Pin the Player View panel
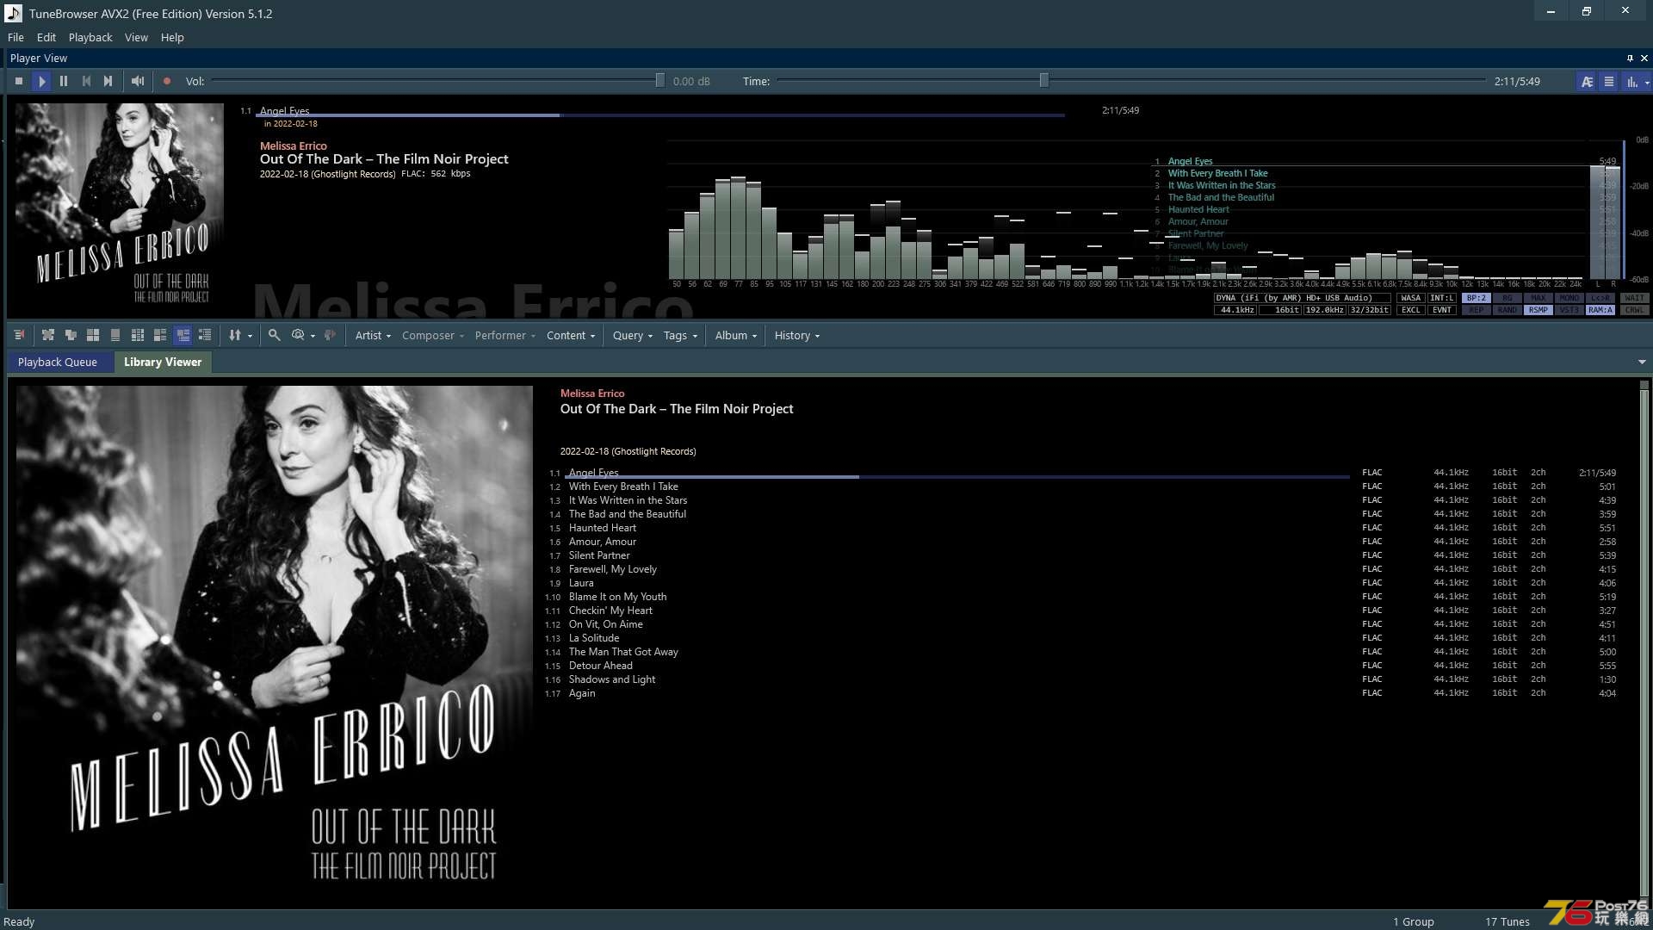 click(x=1630, y=58)
